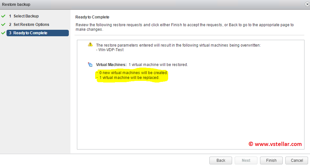Close the Restore backup dialog
This screenshot has height=166, width=310.
point(307,4)
